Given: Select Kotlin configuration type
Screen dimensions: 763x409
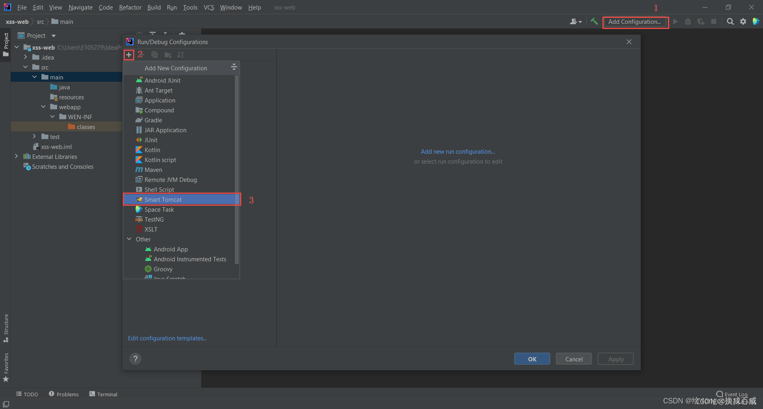Looking at the screenshot, I should coord(181,150).
